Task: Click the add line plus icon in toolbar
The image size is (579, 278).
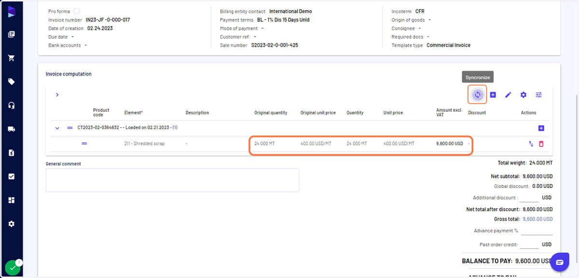Action: click(x=493, y=95)
